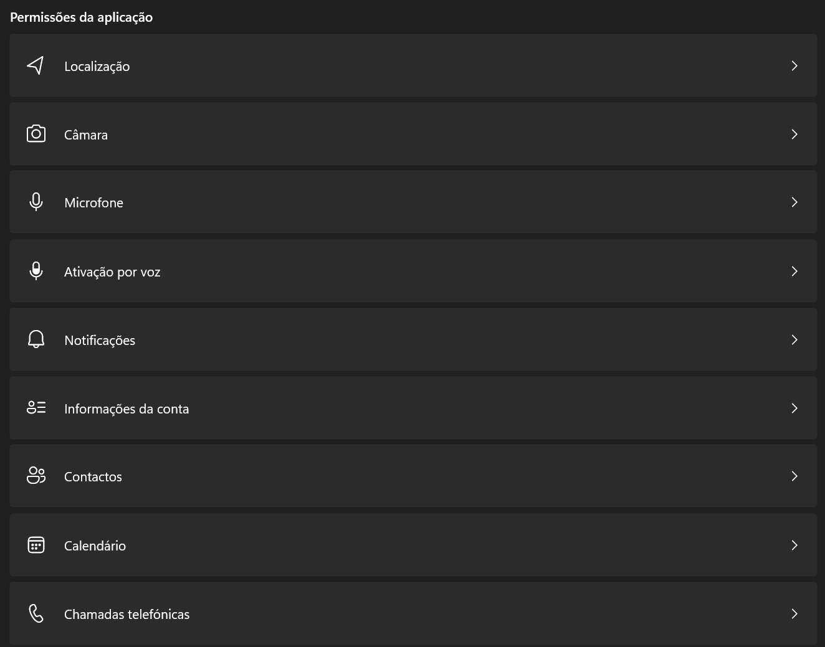Click the Calendário calendar icon

pos(36,545)
